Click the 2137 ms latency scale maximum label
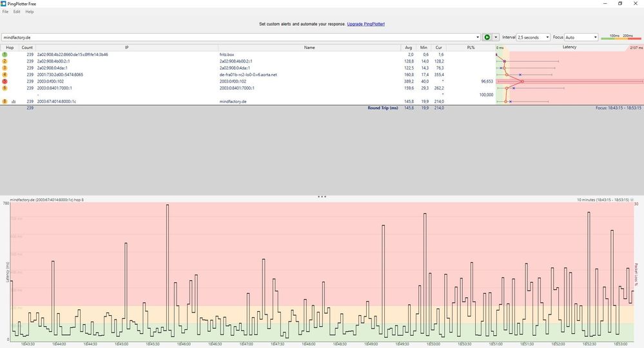Viewport: 644px width, 348px height. 636,48
